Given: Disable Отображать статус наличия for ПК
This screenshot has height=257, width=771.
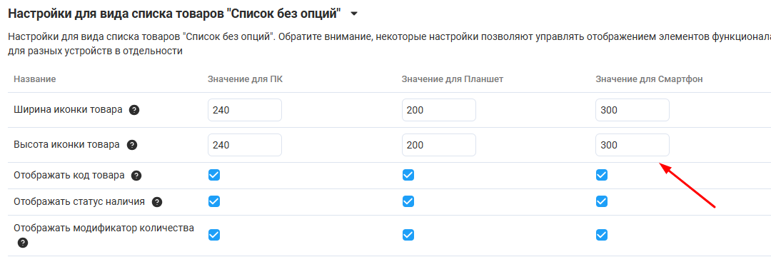Looking at the screenshot, I should click(214, 201).
